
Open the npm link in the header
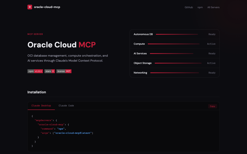click(200, 7)
